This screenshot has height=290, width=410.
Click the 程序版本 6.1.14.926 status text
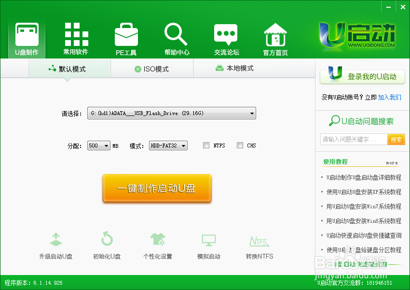coord(33,283)
